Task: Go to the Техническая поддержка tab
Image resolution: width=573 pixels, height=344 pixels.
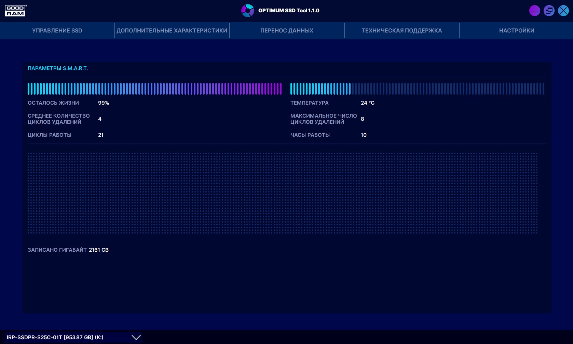Action: click(x=401, y=30)
